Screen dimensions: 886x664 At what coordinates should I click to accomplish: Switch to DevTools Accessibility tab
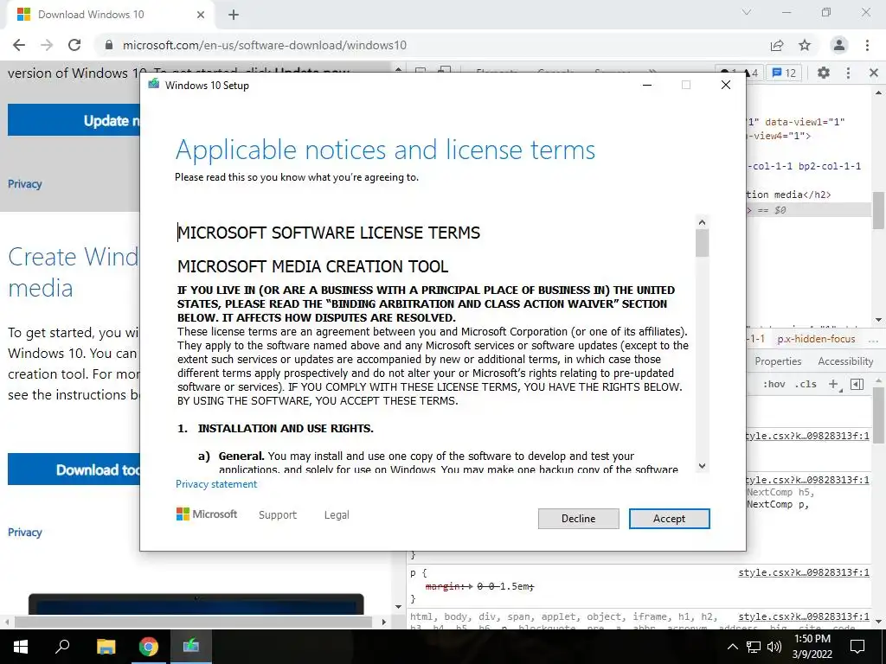pyautogui.click(x=845, y=361)
